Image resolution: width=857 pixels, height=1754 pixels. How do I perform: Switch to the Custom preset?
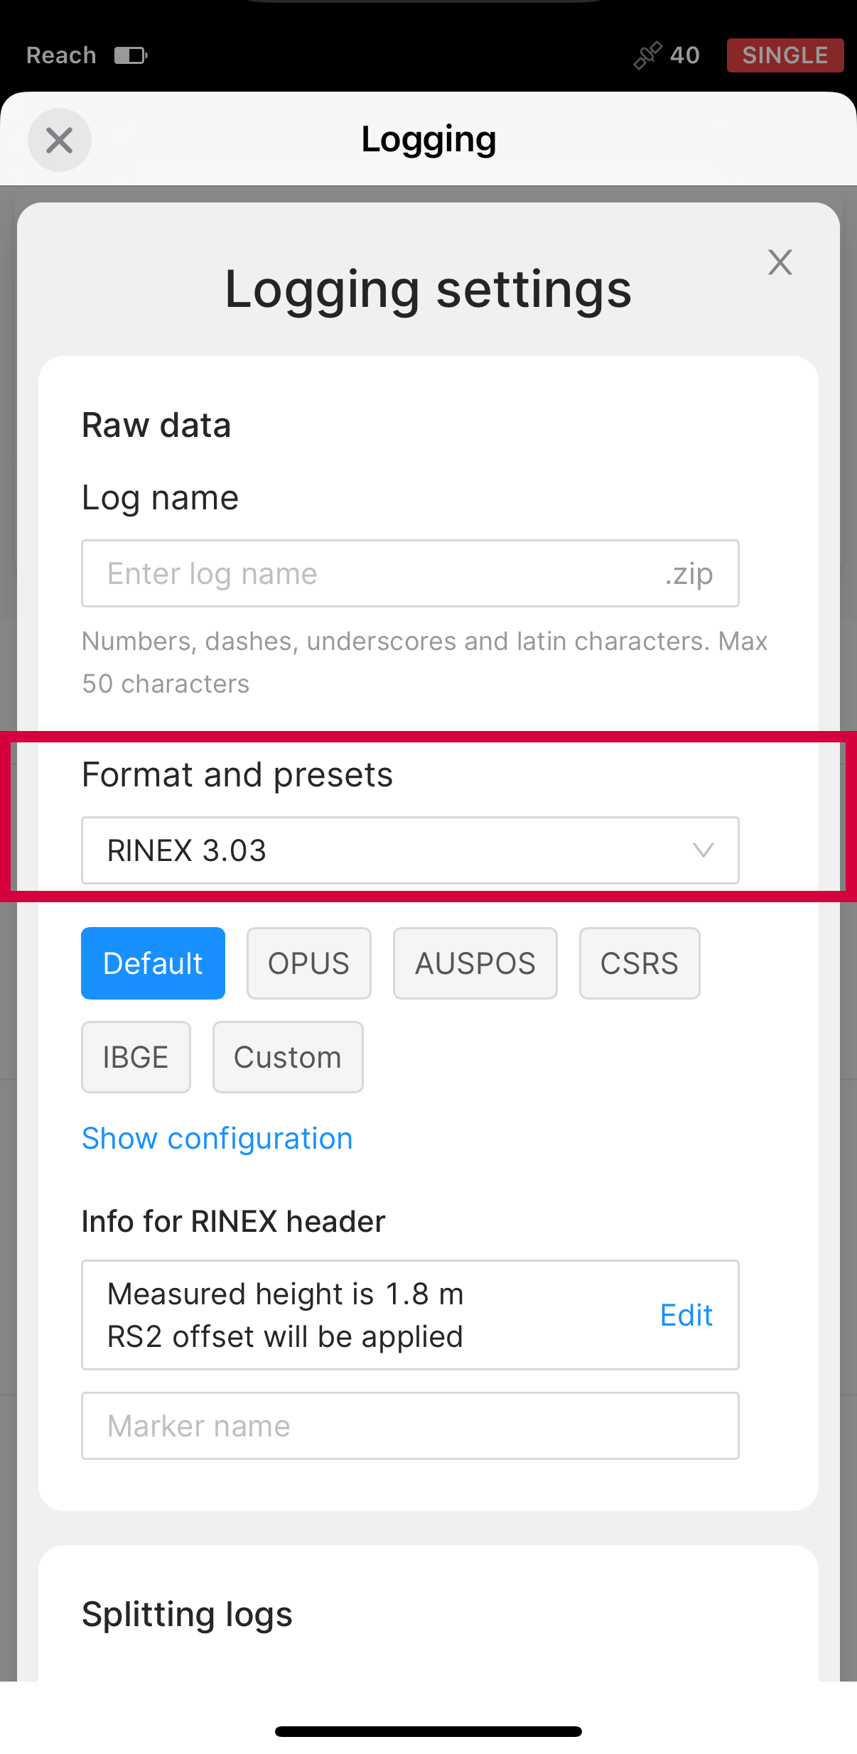288,1057
